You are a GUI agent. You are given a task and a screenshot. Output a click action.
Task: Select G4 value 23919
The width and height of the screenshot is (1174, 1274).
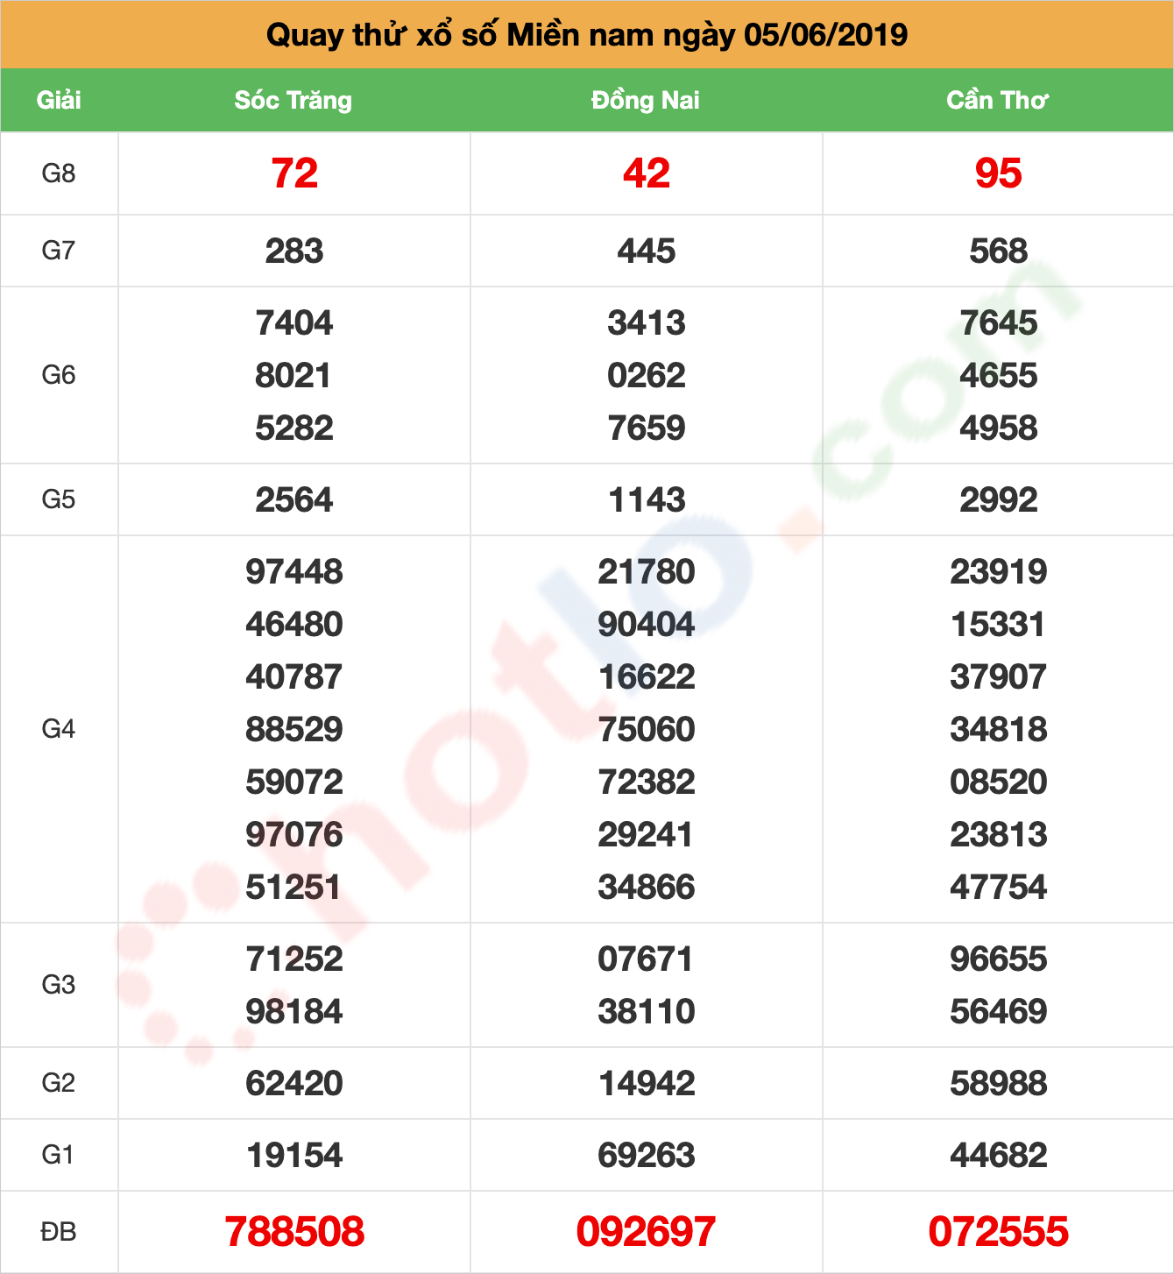(x=999, y=572)
